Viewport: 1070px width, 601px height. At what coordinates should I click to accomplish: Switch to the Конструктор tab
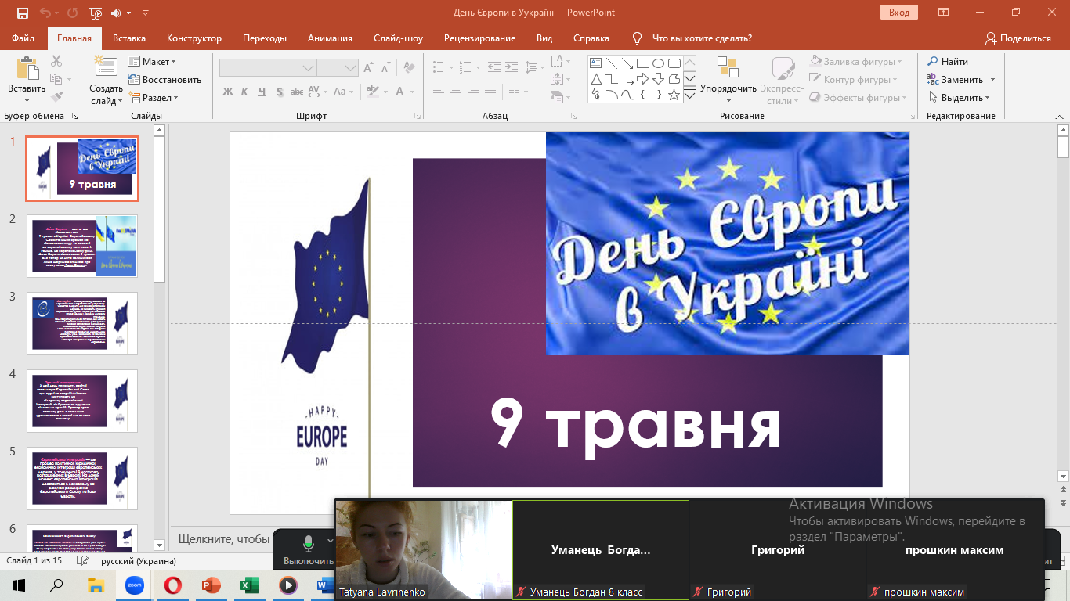[x=194, y=38]
